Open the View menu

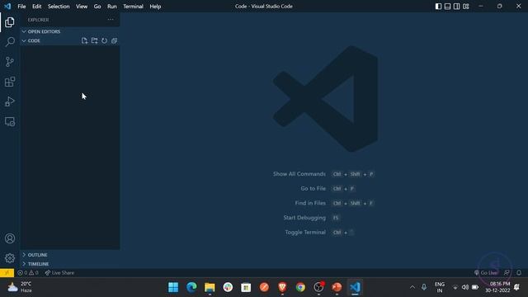point(82,7)
